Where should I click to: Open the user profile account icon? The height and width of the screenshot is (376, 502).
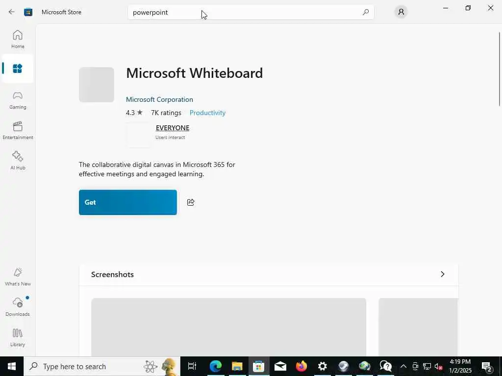pyautogui.click(x=401, y=12)
